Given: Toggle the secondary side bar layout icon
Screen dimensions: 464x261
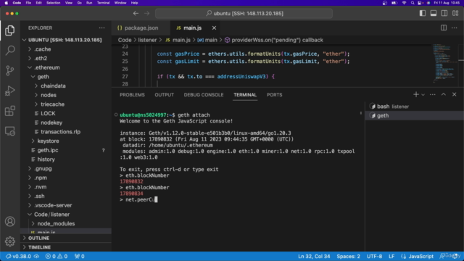Looking at the screenshot, I should 444,13.
